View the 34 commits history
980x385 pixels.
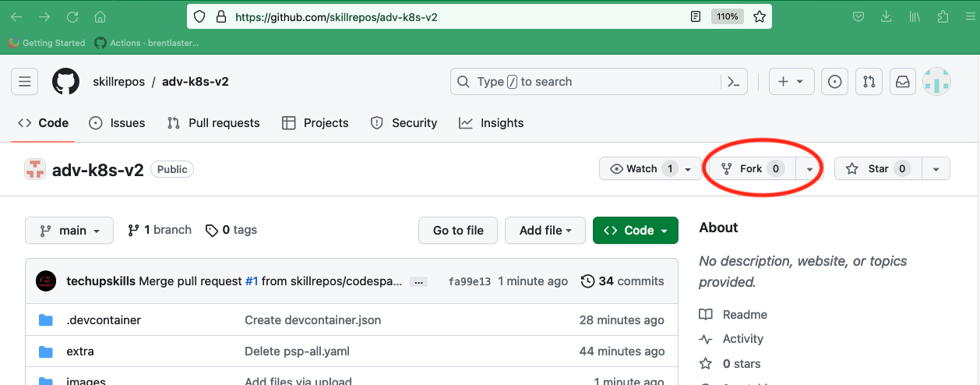point(622,281)
